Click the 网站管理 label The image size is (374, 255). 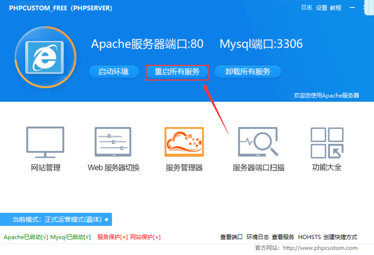click(x=46, y=168)
